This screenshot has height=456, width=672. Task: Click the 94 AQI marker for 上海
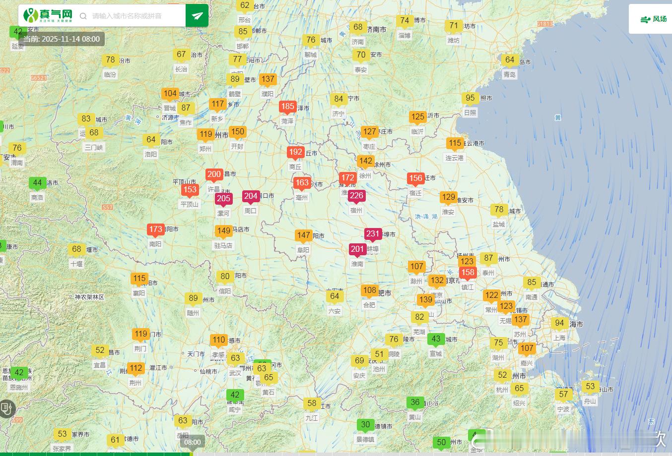559,323
